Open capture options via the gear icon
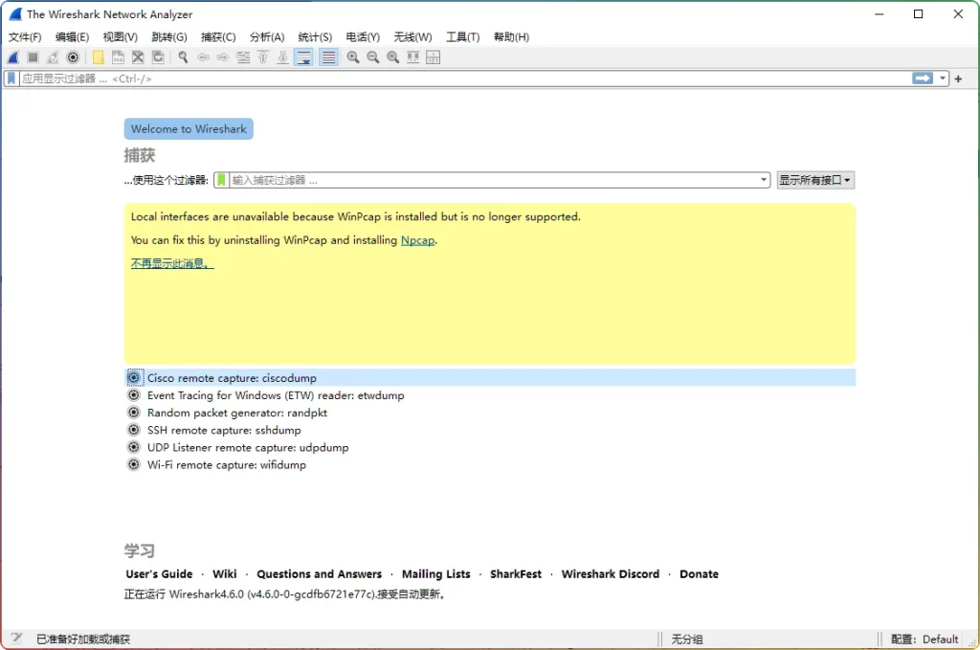980x650 pixels. coord(73,57)
